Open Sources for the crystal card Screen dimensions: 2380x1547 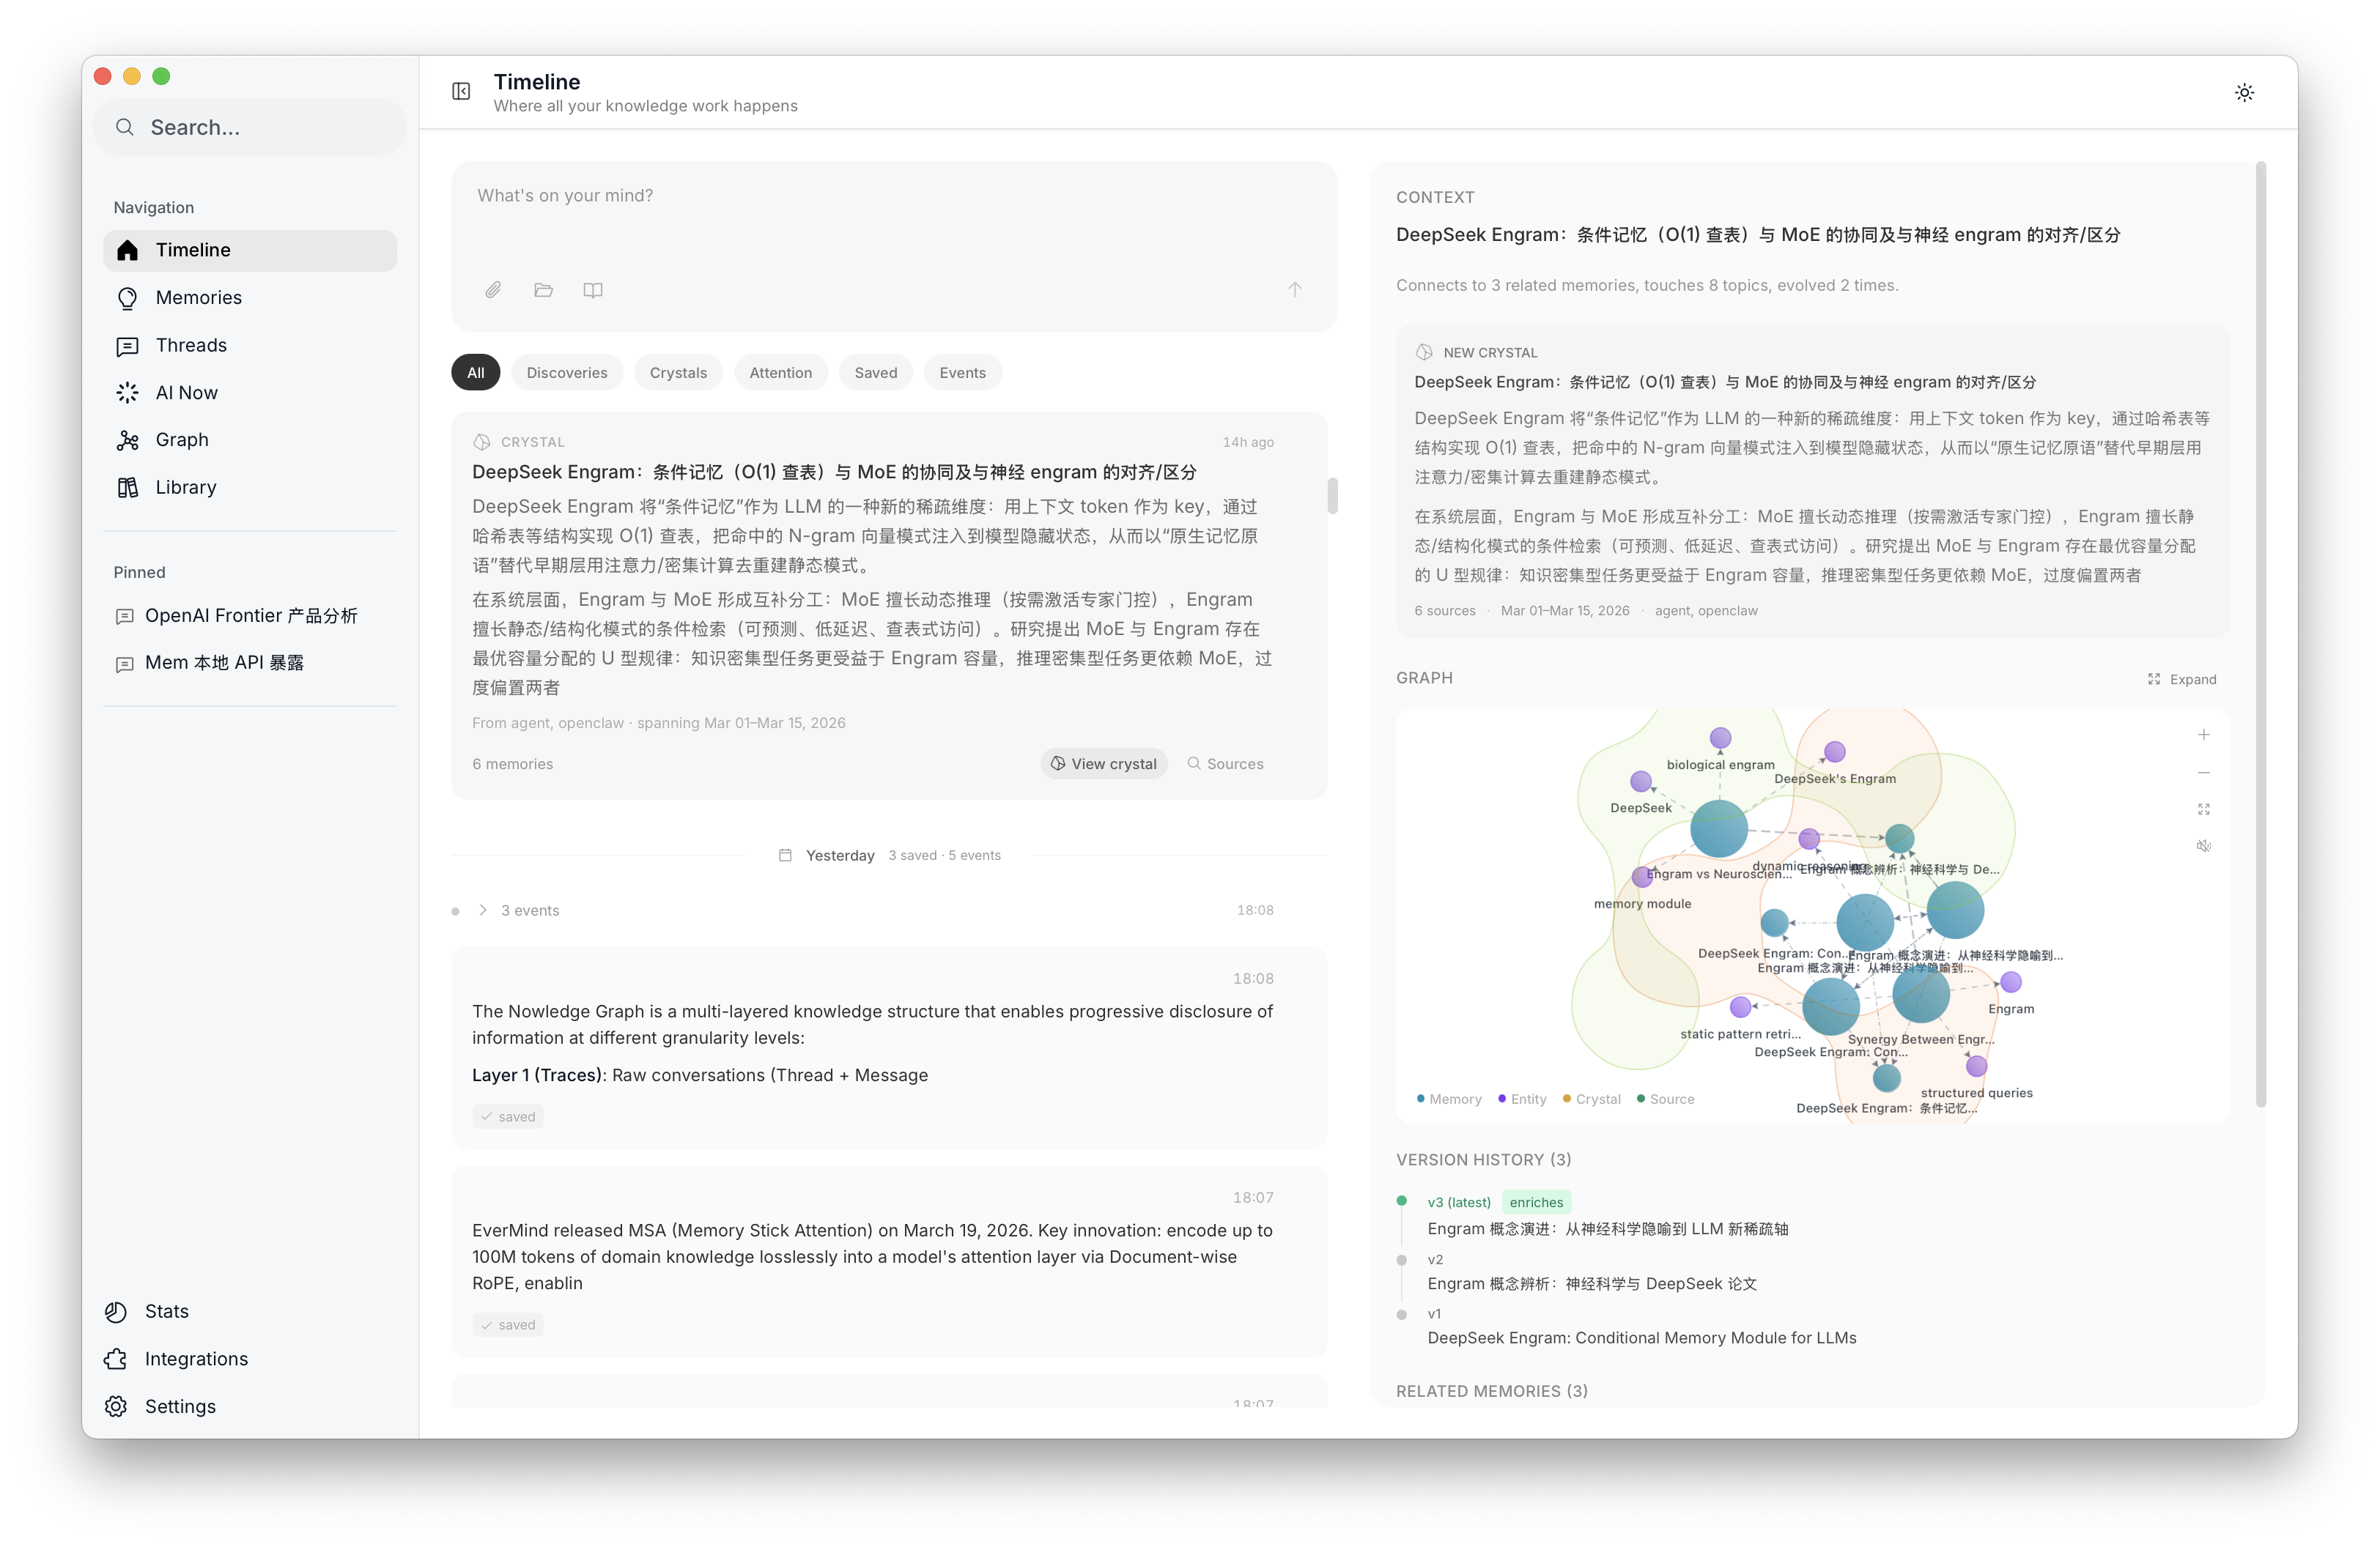coord(1225,763)
